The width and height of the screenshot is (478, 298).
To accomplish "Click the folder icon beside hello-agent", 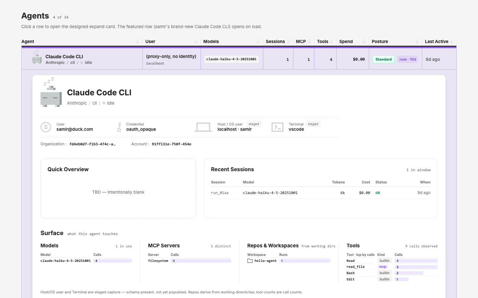I will click(x=250, y=261).
